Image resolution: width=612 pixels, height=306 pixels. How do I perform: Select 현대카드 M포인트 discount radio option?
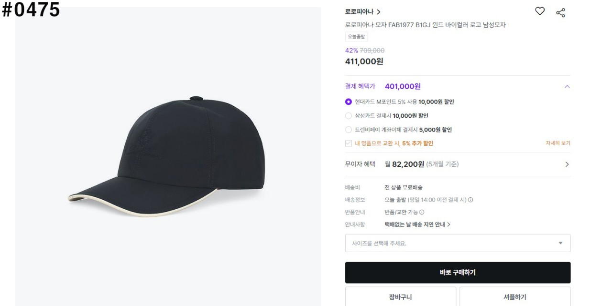tap(349, 102)
